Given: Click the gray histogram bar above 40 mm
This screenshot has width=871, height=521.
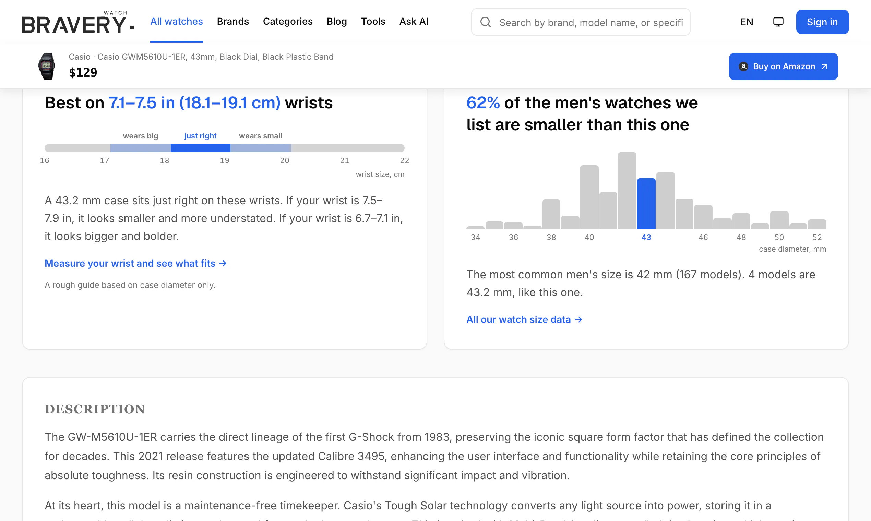Looking at the screenshot, I should click(589, 197).
